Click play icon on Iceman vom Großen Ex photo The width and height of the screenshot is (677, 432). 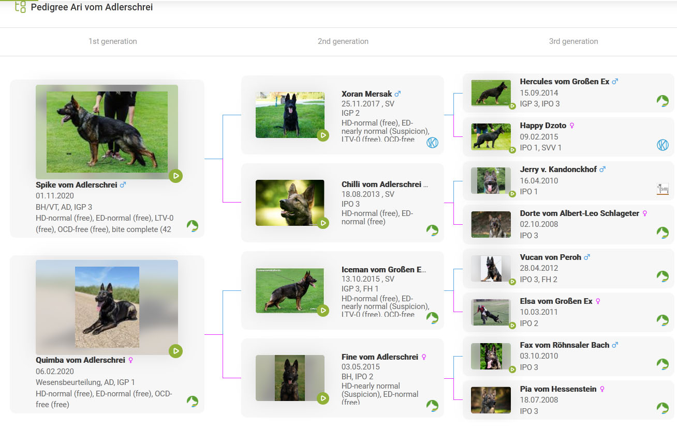323,311
